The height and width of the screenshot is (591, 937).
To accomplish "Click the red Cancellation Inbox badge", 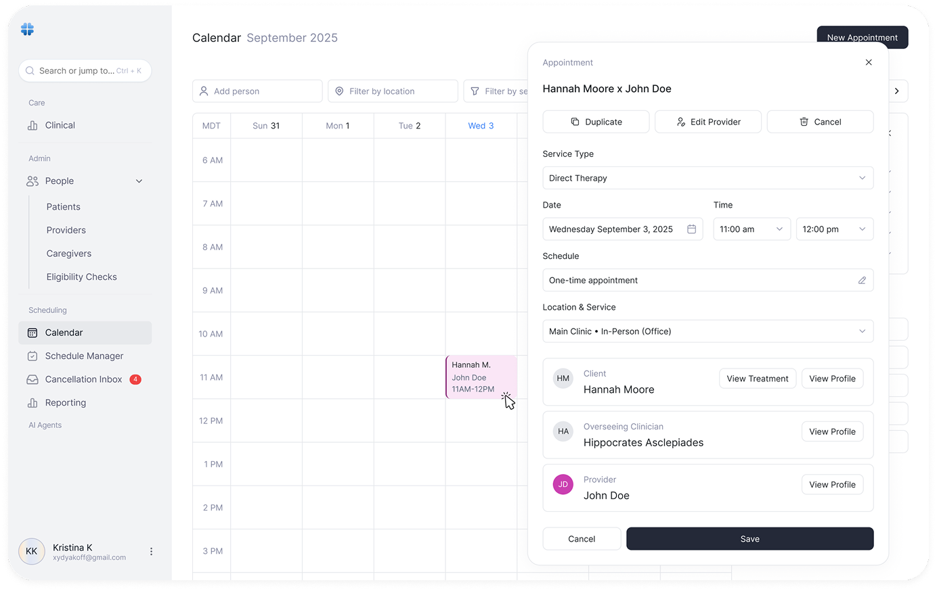I will coord(135,379).
